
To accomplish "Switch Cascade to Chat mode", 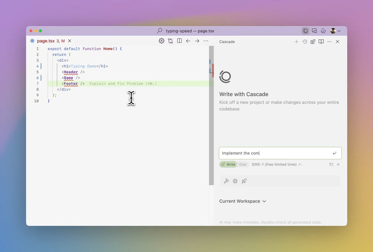I will (x=243, y=164).
